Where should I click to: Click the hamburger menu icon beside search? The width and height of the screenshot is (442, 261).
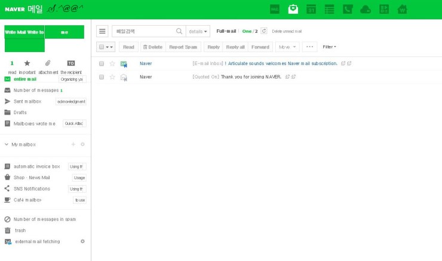pos(103,31)
